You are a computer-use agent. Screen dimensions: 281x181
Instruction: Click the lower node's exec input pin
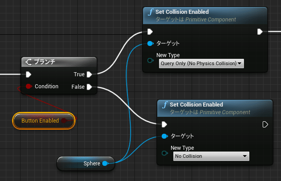point(164,124)
